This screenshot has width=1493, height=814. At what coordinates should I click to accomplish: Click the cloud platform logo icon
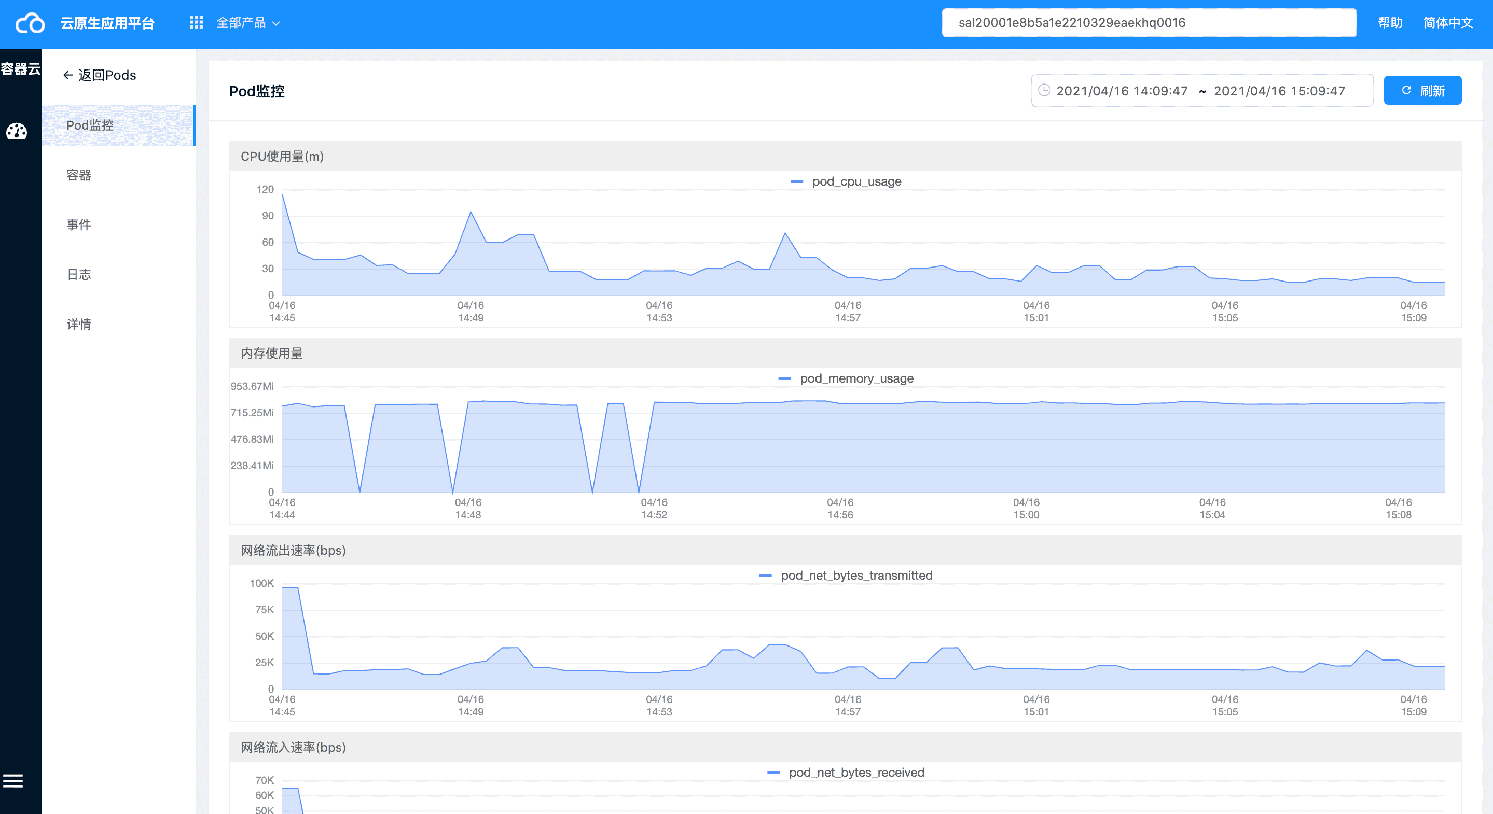30,23
